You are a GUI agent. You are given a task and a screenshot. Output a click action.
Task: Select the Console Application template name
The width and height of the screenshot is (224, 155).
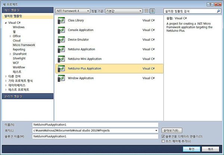point(81,30)
